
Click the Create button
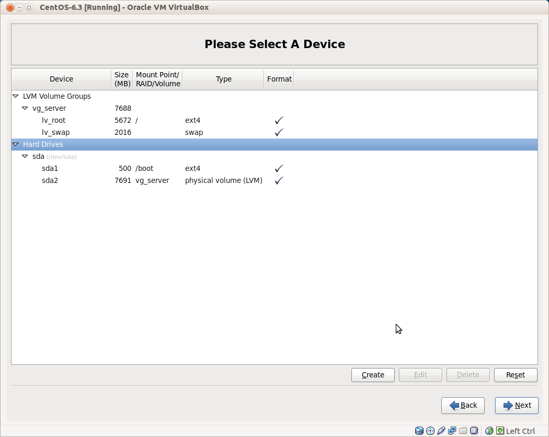373,375
